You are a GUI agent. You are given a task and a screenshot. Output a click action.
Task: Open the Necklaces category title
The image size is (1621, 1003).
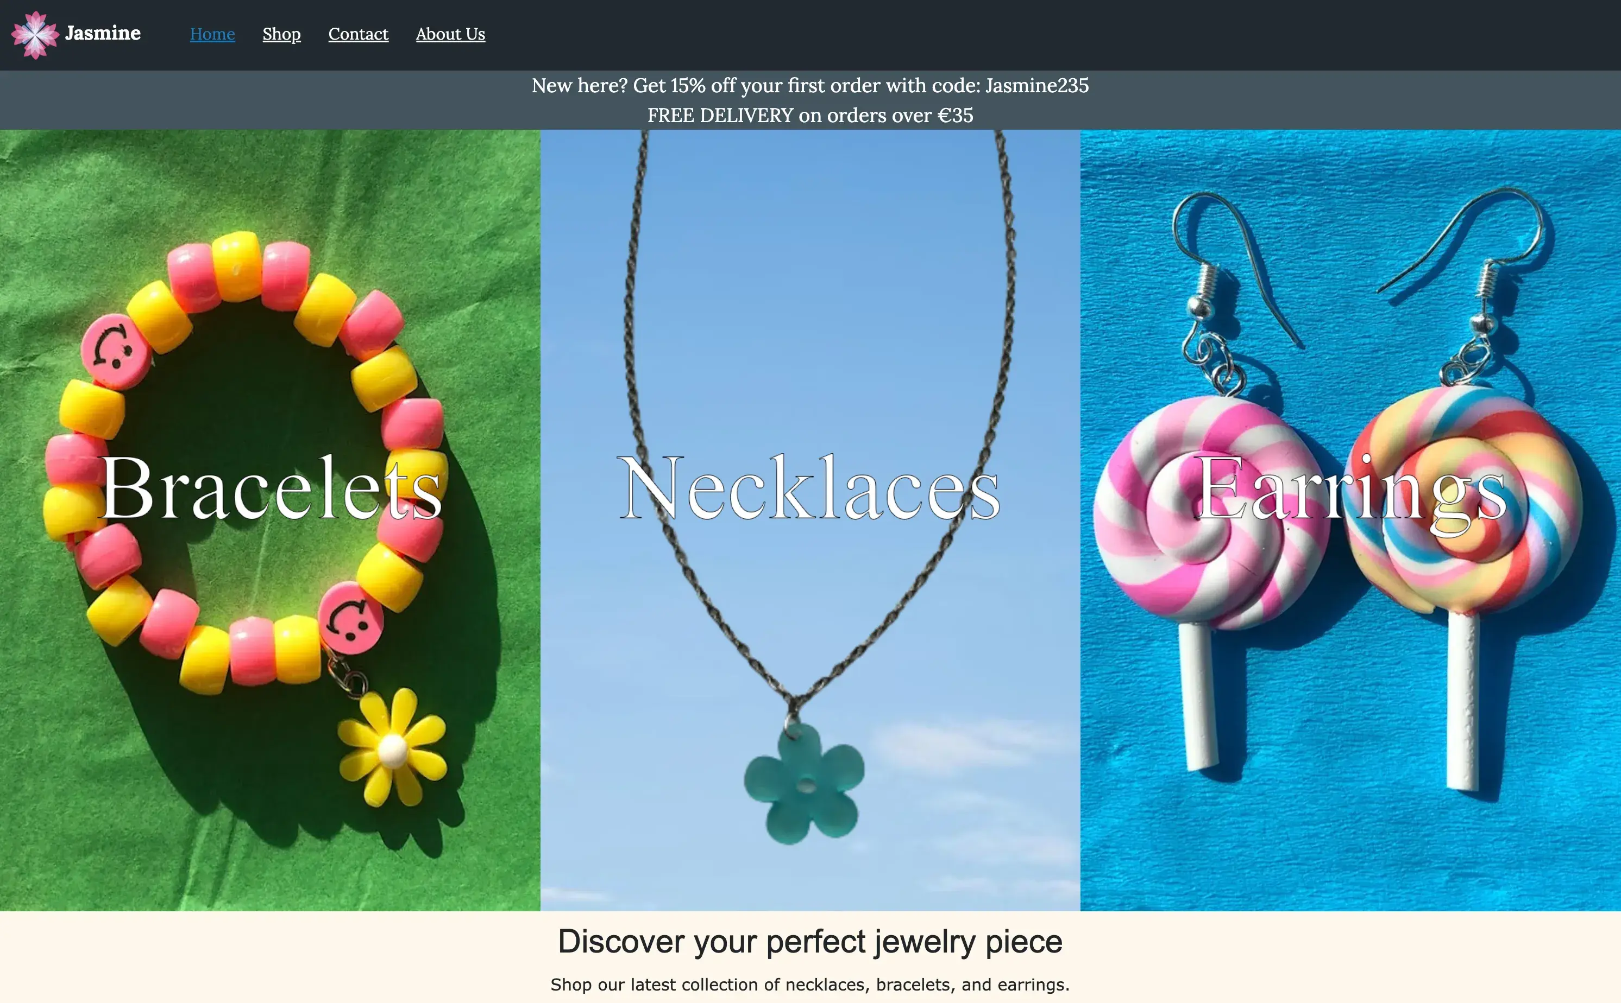point(808,488)
